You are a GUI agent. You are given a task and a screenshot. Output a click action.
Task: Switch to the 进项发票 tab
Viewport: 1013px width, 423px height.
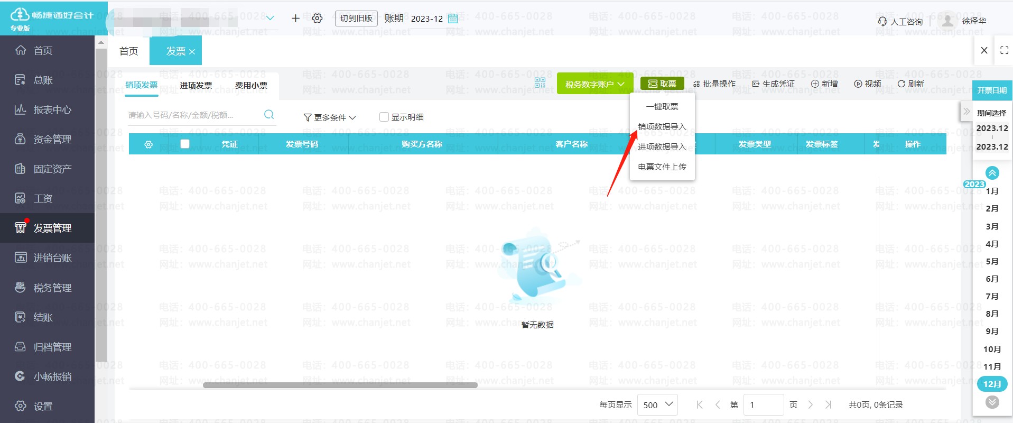196,85
